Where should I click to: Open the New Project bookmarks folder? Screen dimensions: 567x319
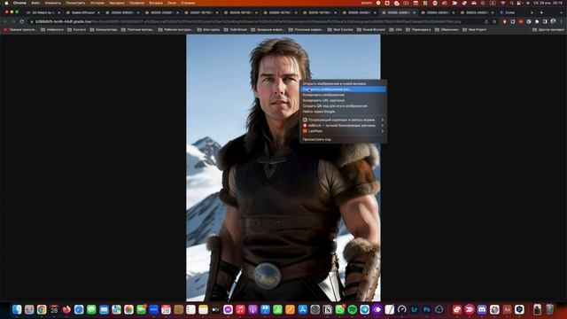(x=474, y=29)
